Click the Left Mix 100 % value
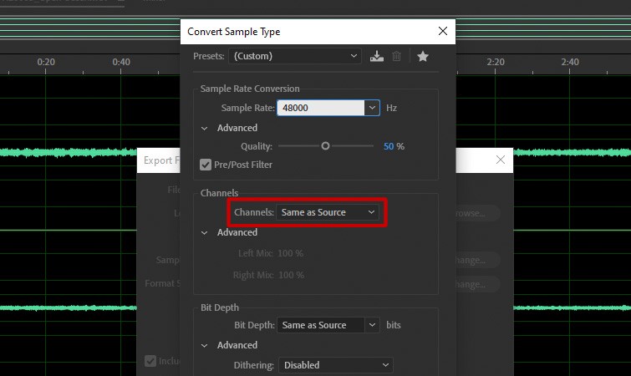This screenshot has width=631, height=376. click(x=291, y=253)
